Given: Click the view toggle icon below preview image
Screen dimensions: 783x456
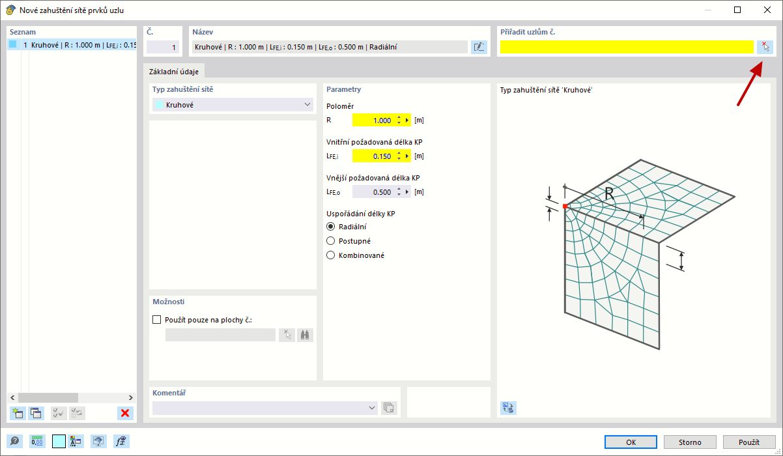Looking at the screenshot, I should click(508, 408).
